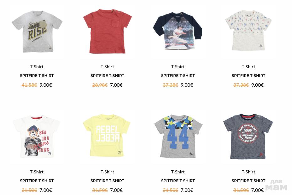View the bulldog sailor t-shirt
292x195 pixels.
(37, 137)
